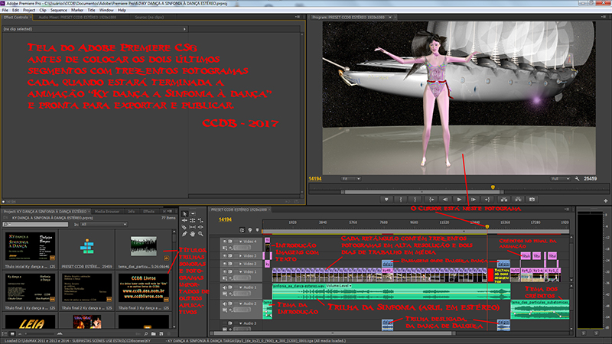612x344 pixels.
Task: Select the Ripple Edit tool
Action: point(184,220)
